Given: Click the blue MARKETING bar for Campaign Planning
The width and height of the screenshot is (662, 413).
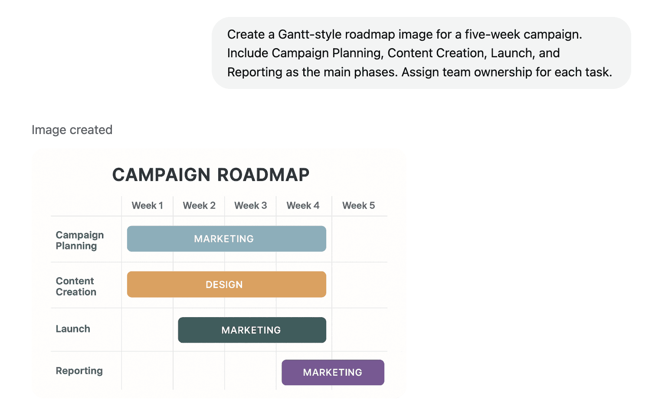Looking at the screenshot, I should pos(226,239).
